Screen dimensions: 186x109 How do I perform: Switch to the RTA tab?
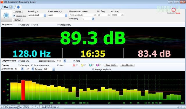pyautogui.click(x=6, y=7)
